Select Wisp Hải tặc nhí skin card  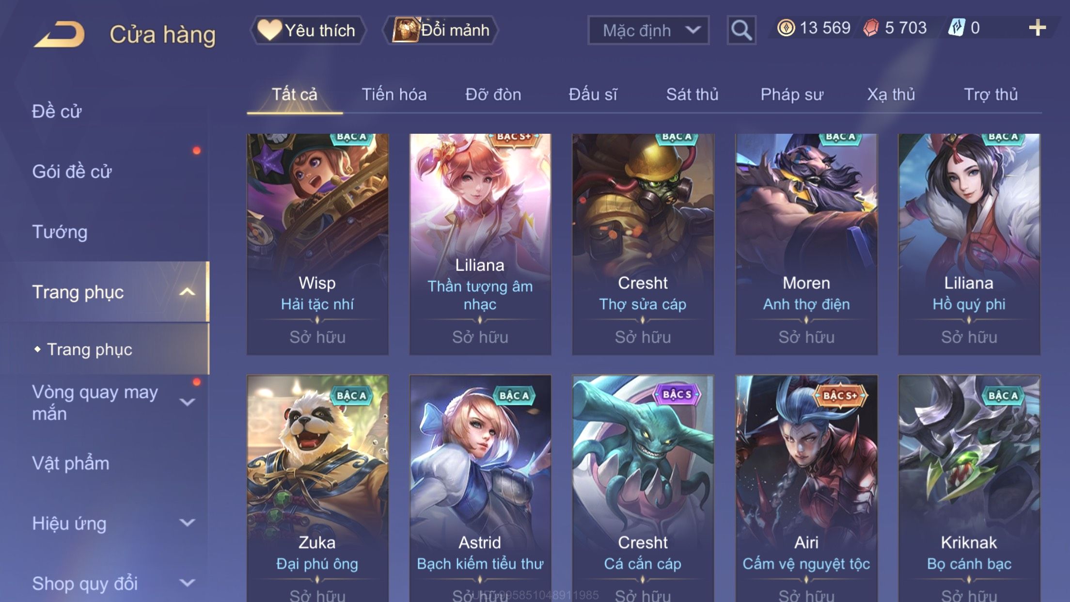(x=317, y=244)
